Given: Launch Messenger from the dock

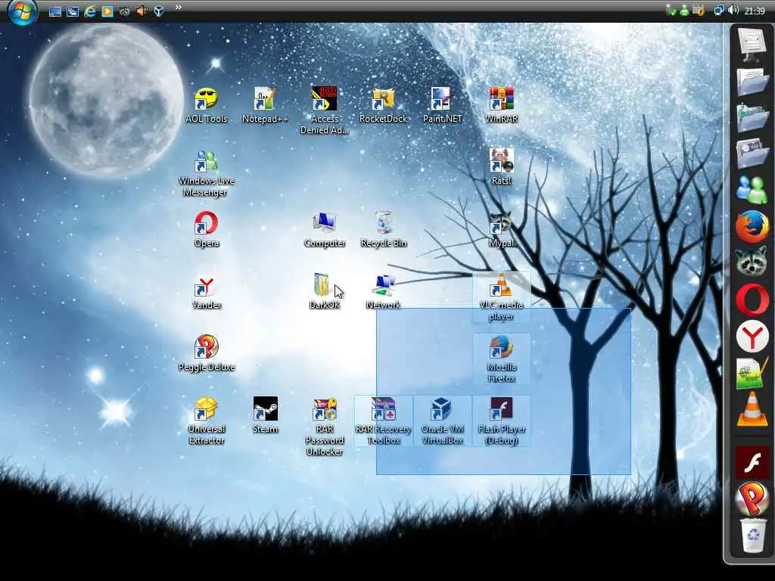Looking at the screenshot, I should 752,190.
